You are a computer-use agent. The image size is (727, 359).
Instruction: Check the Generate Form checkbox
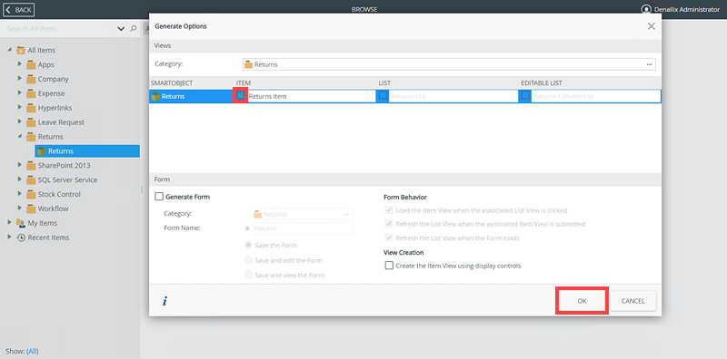(x=159, y=197)
